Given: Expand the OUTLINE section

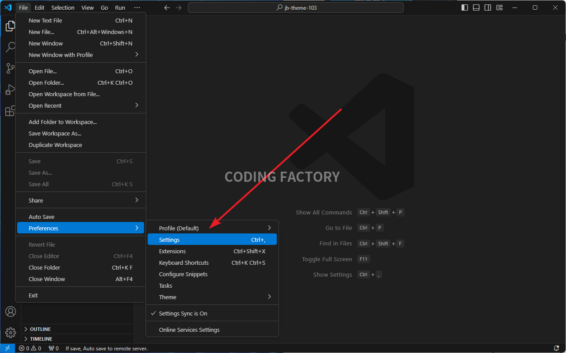Looking at the screenshot, I should click(77, 329).
